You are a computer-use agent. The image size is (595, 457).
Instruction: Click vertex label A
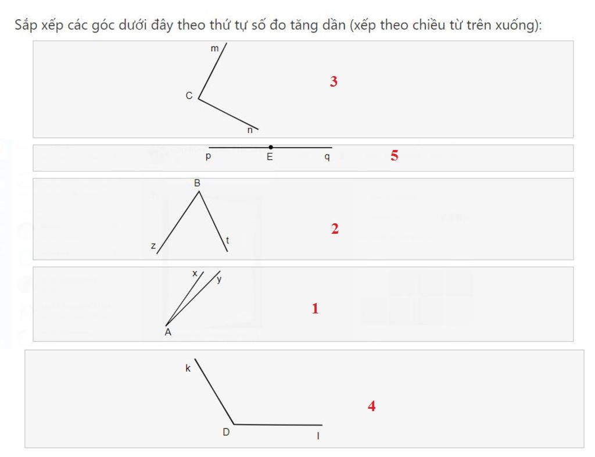coord(168,333)
